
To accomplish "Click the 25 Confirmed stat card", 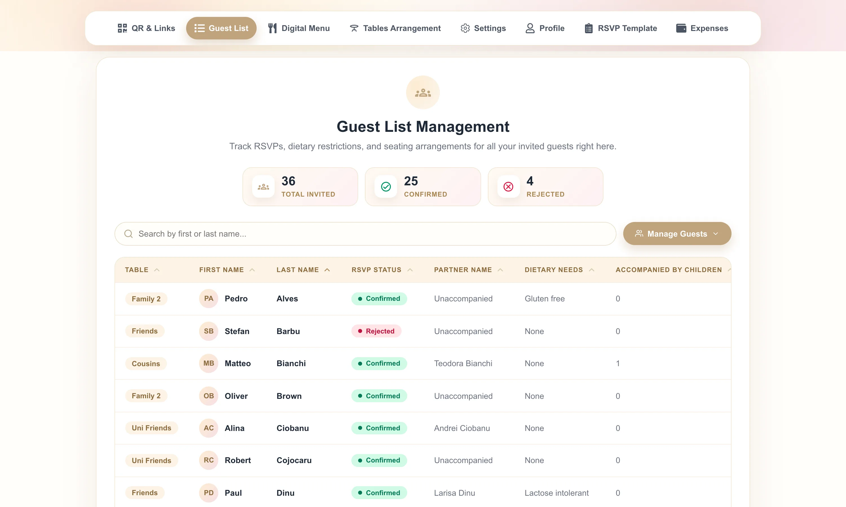I will [423, 186].
